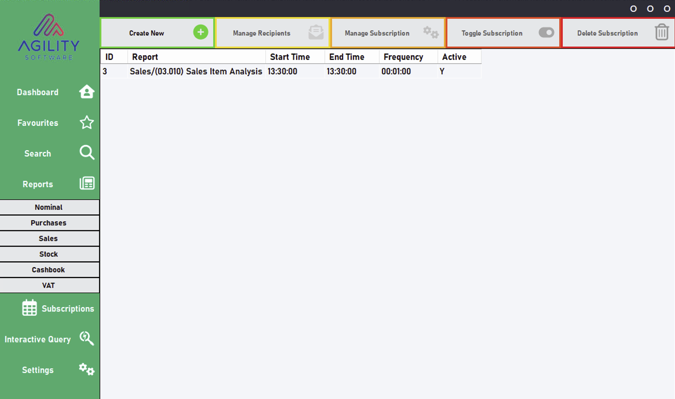The width and height of the screenshot is (675, 399).
Task: Open Settings gears icon in sidebar
Action: (87, 369)
